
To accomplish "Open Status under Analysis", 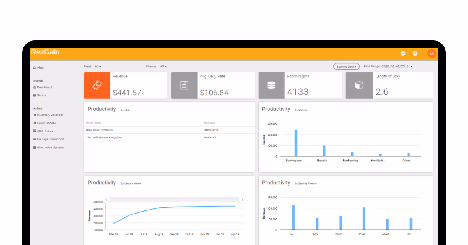I will (40, 96).
